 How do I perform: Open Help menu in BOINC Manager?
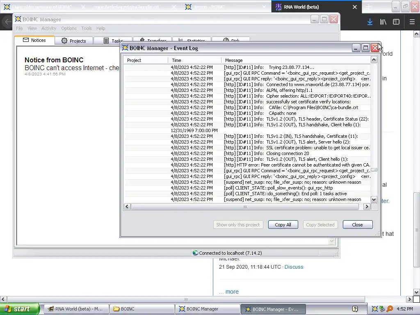coord(101,28)
